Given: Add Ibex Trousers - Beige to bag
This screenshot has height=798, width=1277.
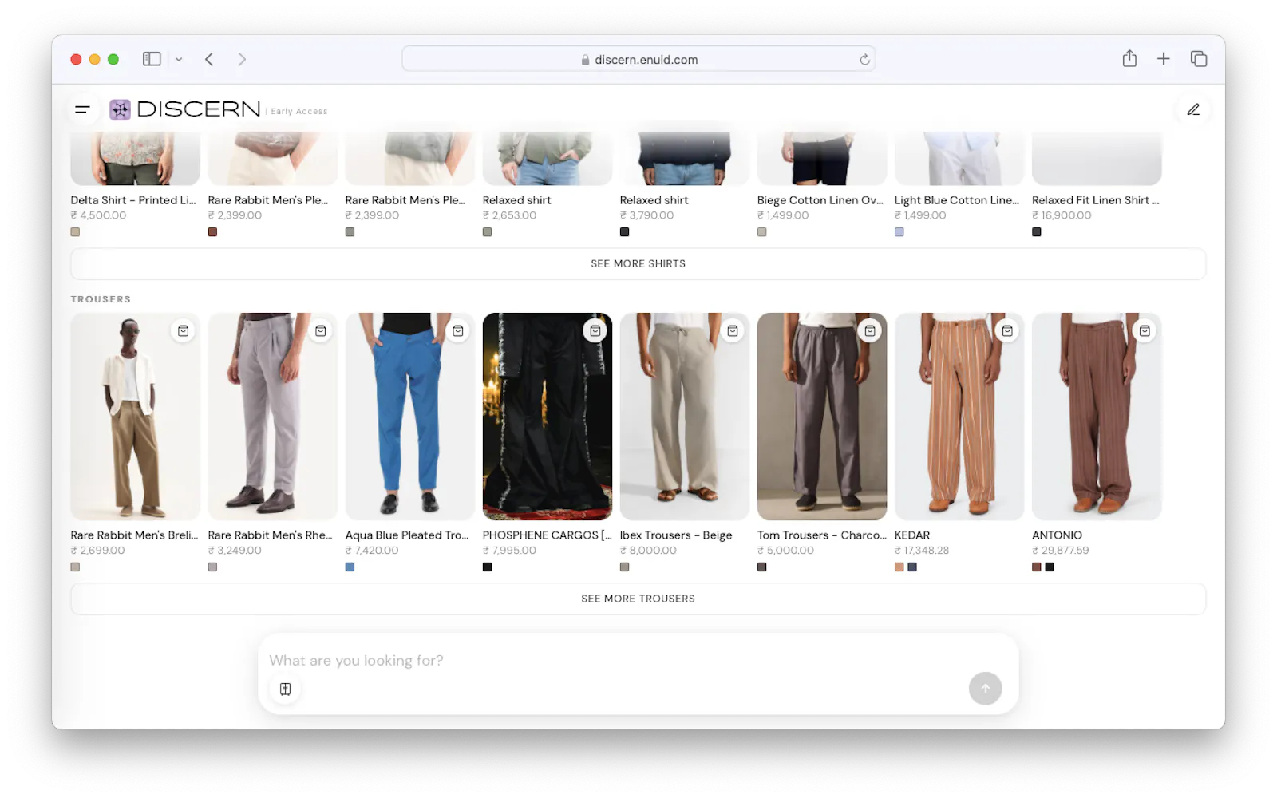Looking at the screenshot, I should click(733, 331).
